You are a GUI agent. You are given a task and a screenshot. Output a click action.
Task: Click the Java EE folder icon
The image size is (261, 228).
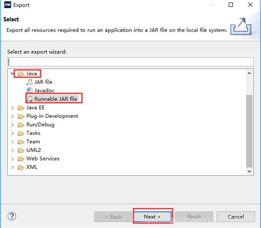coord(21,108)
